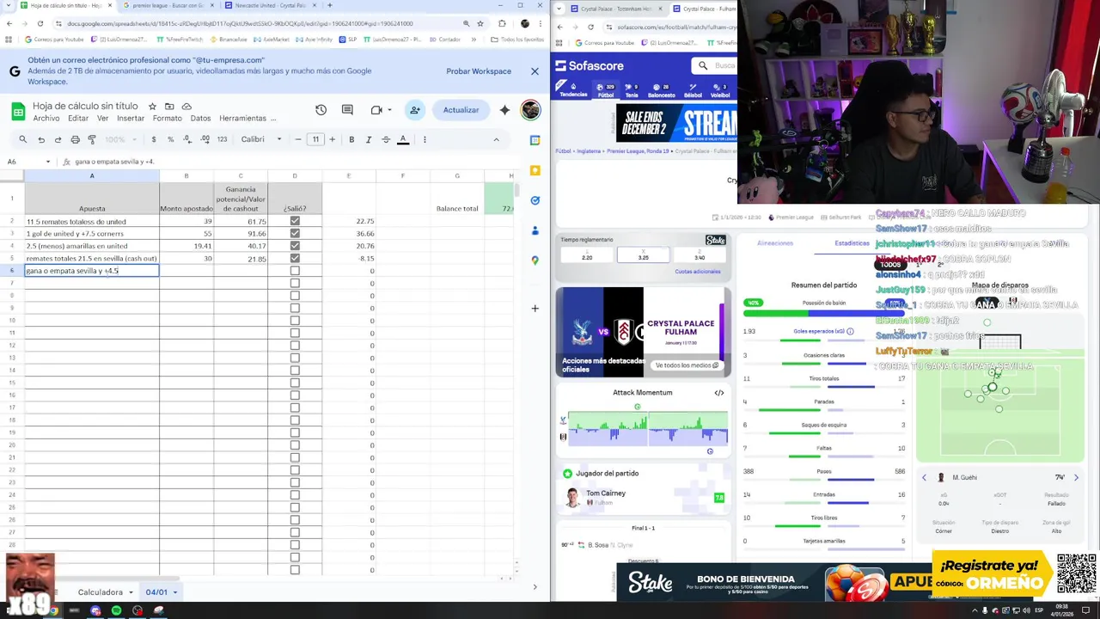Print the spreadsheet with printer icon

click(75, 139)
